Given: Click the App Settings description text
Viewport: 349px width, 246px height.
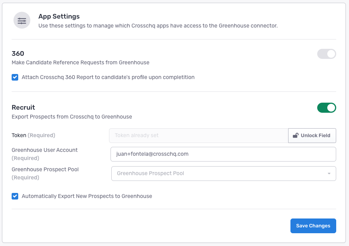Looking at the screenshot, I should click(x=158, y=26).
